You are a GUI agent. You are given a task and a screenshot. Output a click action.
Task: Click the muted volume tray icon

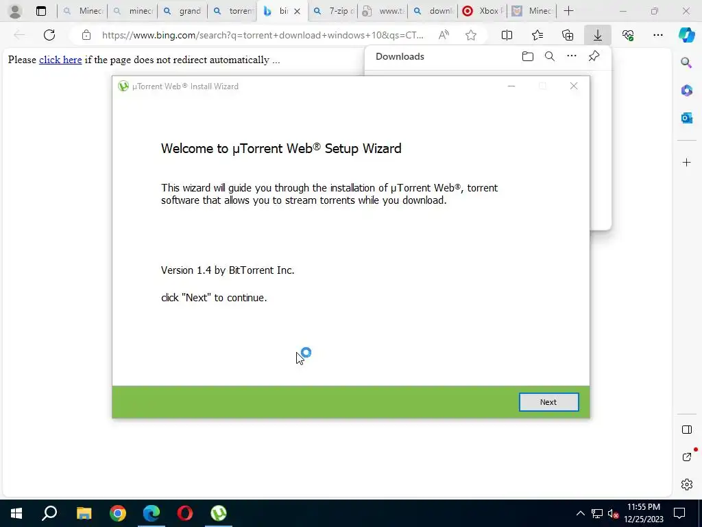[x=613, y=513]
